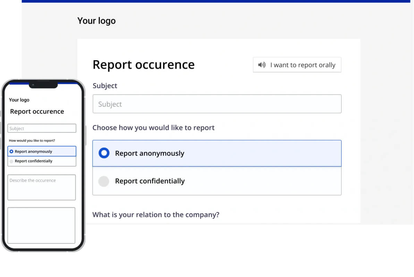Select the phone's 'Report confidentially' radio button
The width and height of the screenshot is (414, 277).
[x=11, y=161]
